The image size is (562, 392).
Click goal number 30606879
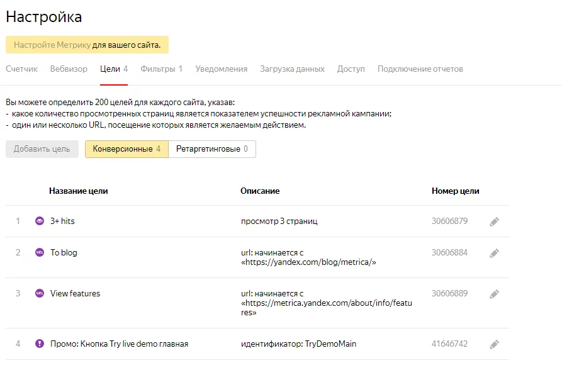(x=449, y=221)
